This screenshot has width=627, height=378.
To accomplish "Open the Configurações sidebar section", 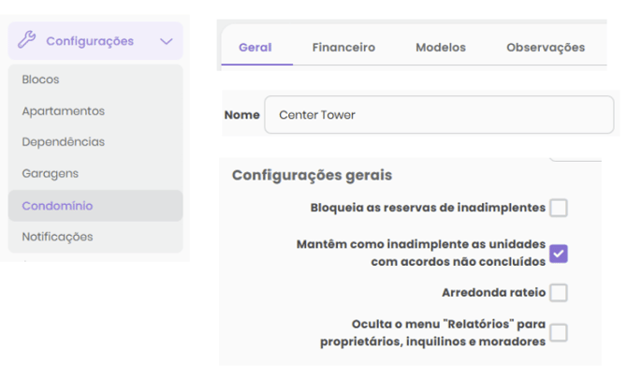I will (x=95, y=41).
